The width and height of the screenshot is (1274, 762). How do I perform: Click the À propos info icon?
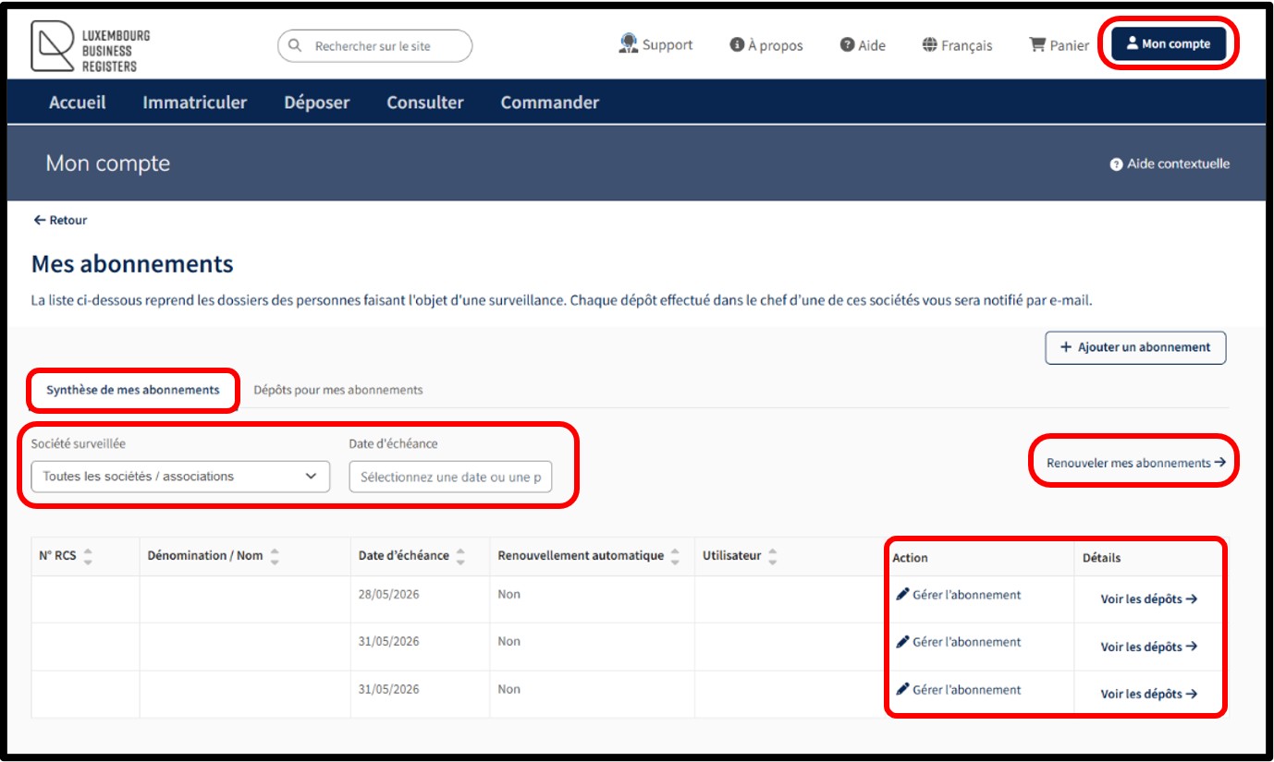737,45
